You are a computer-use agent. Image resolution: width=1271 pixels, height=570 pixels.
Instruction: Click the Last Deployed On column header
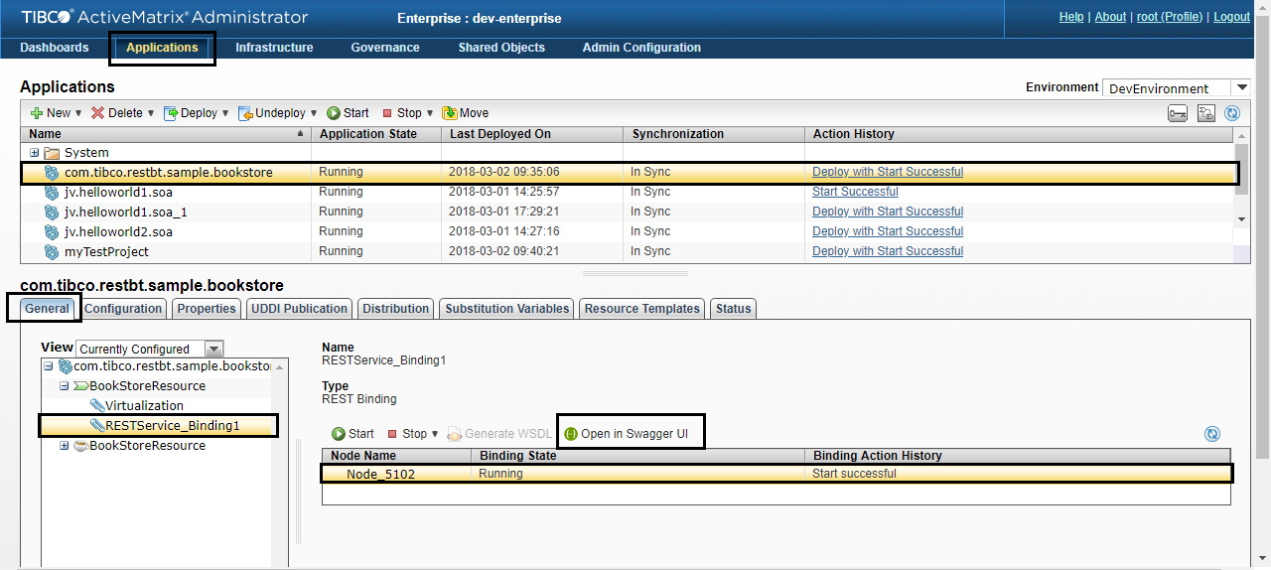531,134
